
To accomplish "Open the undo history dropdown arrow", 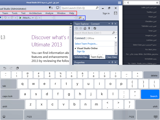I will [9, 18].
